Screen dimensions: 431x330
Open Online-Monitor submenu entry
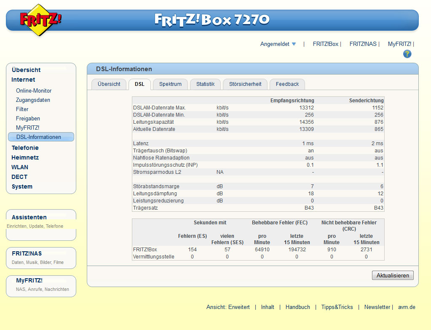tap(34, 90)
